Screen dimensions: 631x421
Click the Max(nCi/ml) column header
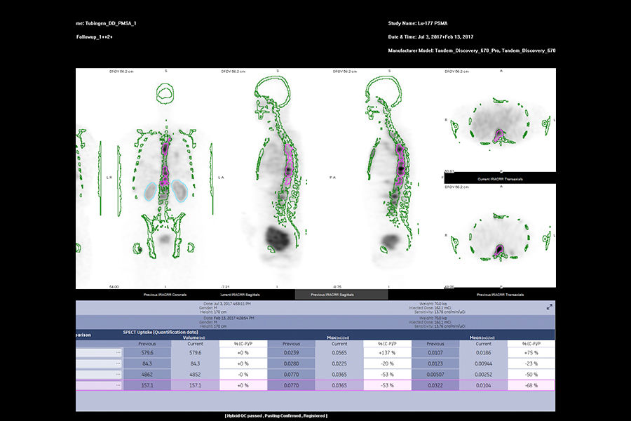(339, 338)
